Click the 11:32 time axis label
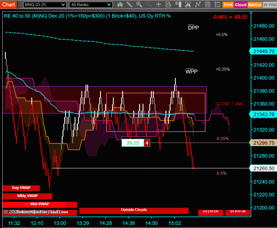Screen dimensions: 277x228 tap(14, 223)
